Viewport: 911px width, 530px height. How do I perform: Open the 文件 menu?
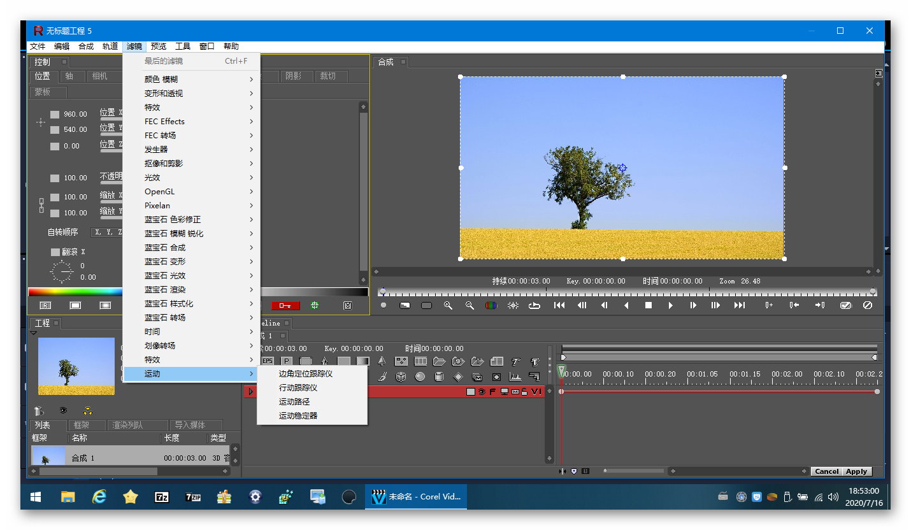pos(38,47)
